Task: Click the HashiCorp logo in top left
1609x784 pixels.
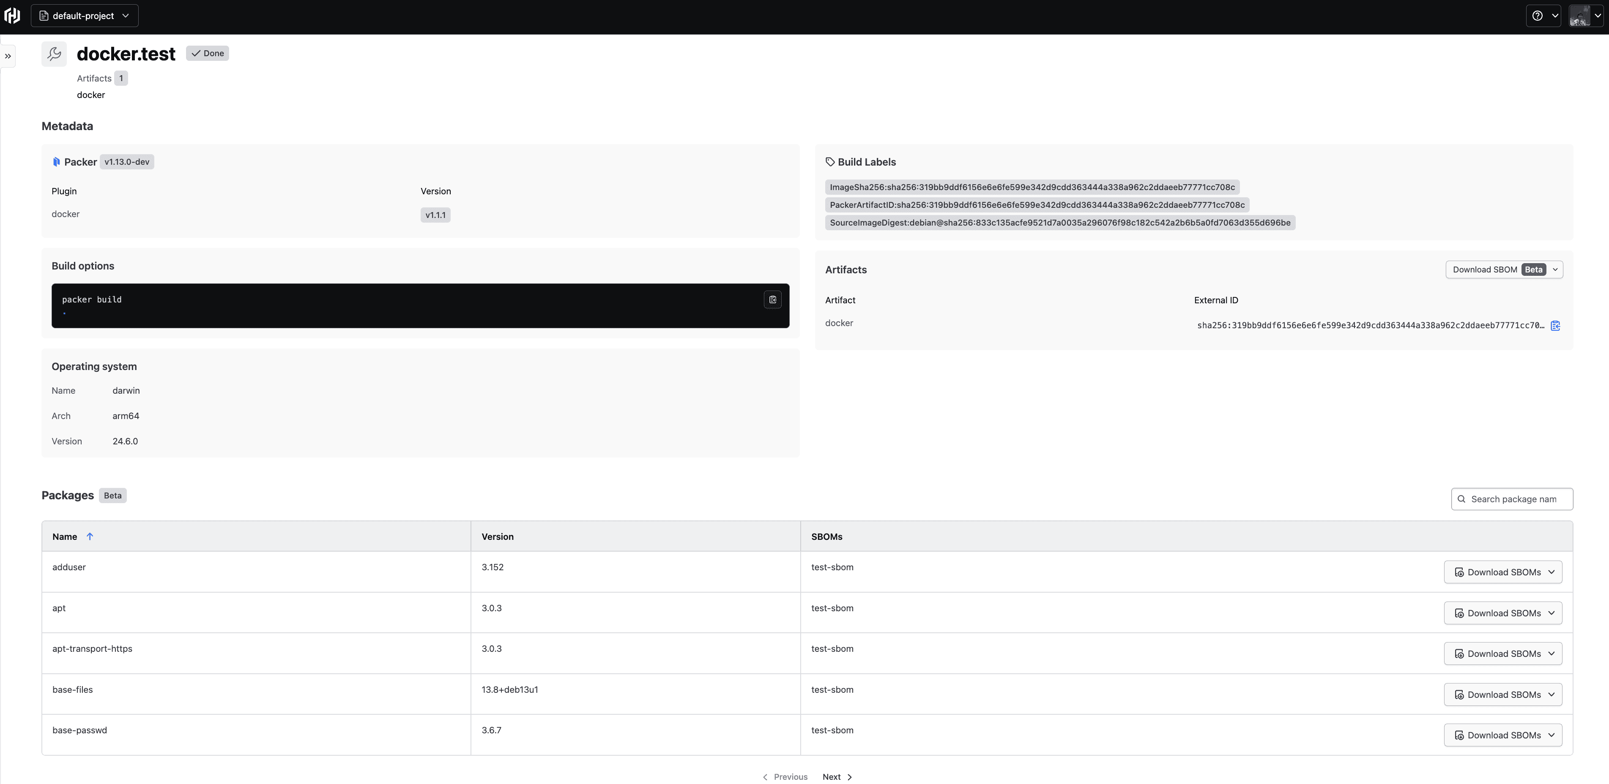Action: click(12, 15)
